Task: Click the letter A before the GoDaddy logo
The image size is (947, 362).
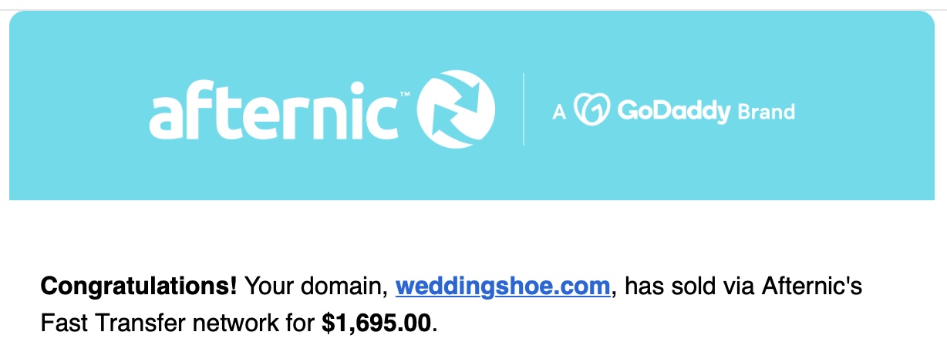Action: (x=560, y=112)
